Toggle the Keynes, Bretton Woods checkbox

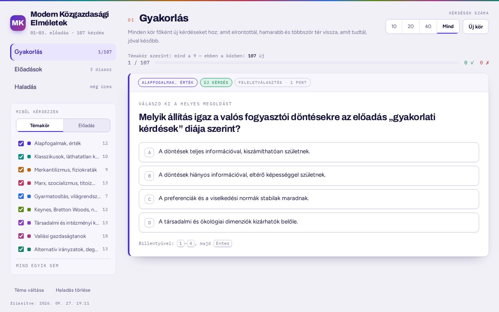[x=21, y=209]
